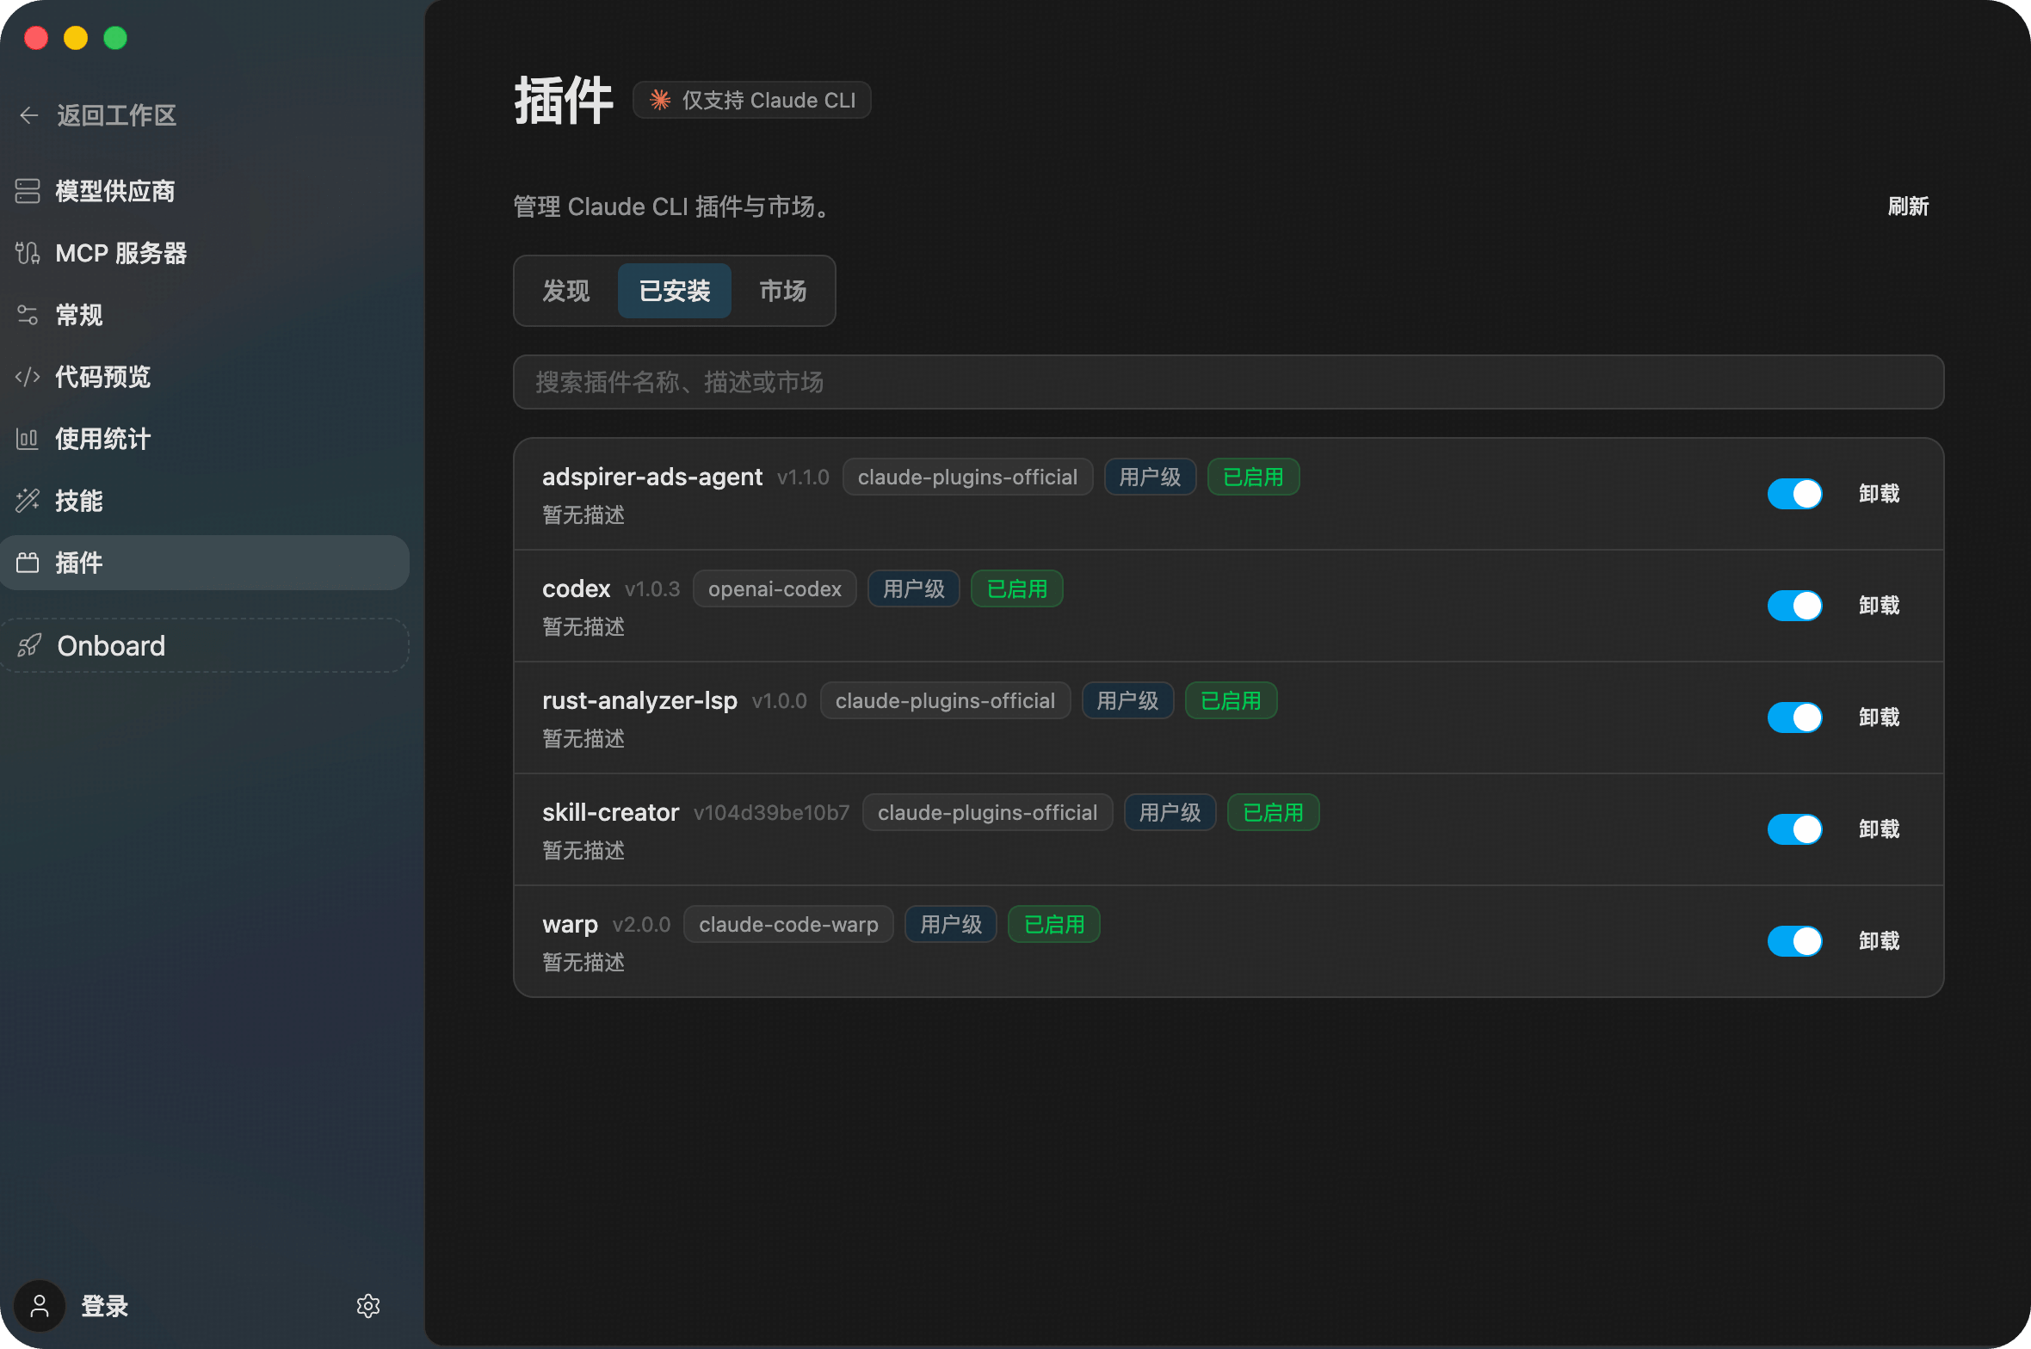The width and height of the screenshot is (2031, 1349).
Task: Click the settings gear icon
Action: pos(368,1305)
